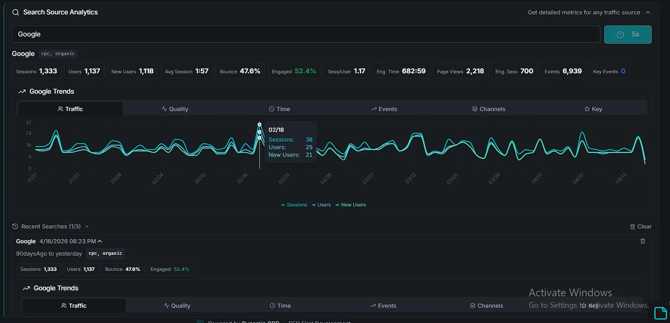Screen dimensions: 670x323
Task: Click the Sessions: 1,333 chip in recent search
Action: (x=39, y=269)
